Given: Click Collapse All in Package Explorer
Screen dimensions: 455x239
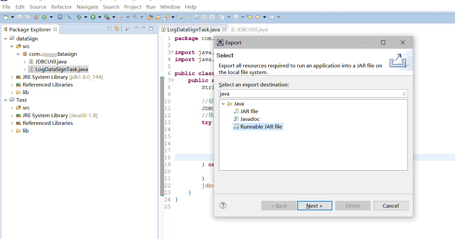Looking at the screenshot, I should point(109,29).
